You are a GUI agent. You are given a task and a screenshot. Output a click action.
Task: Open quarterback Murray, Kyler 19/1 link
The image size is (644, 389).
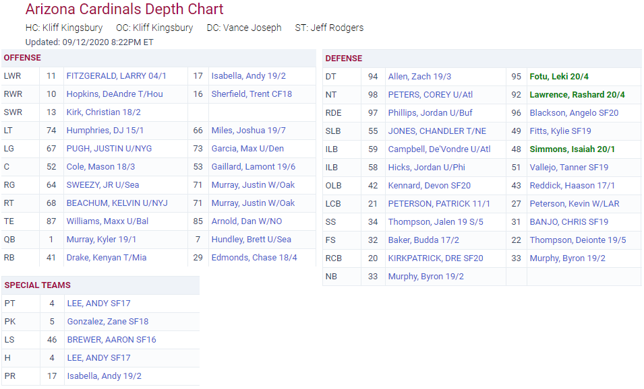[101, 240]
